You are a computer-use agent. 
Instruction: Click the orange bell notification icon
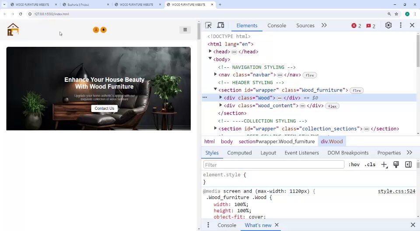coord(103,30)
